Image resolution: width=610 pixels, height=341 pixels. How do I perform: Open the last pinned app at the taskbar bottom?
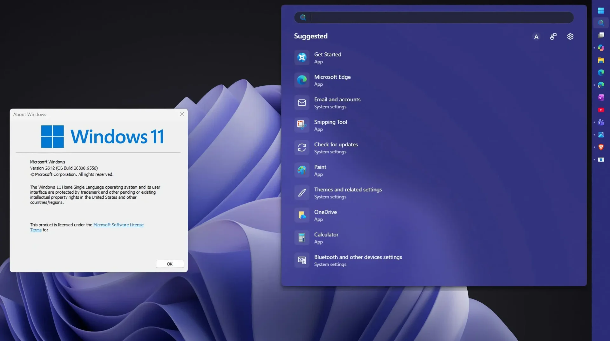point(601,160)
